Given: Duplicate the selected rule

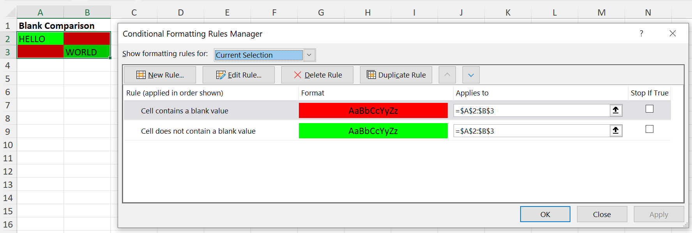Looking at the screenshot, I should coord(396,75).
